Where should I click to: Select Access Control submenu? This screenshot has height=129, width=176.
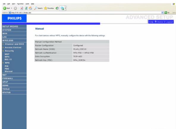(x=13, y=48)
